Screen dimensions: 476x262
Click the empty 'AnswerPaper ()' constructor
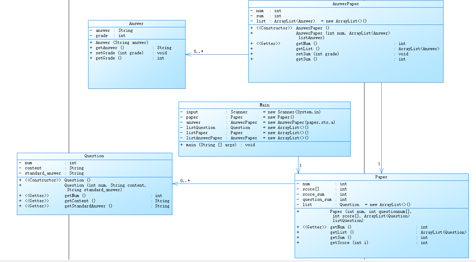tap(290, 28)
